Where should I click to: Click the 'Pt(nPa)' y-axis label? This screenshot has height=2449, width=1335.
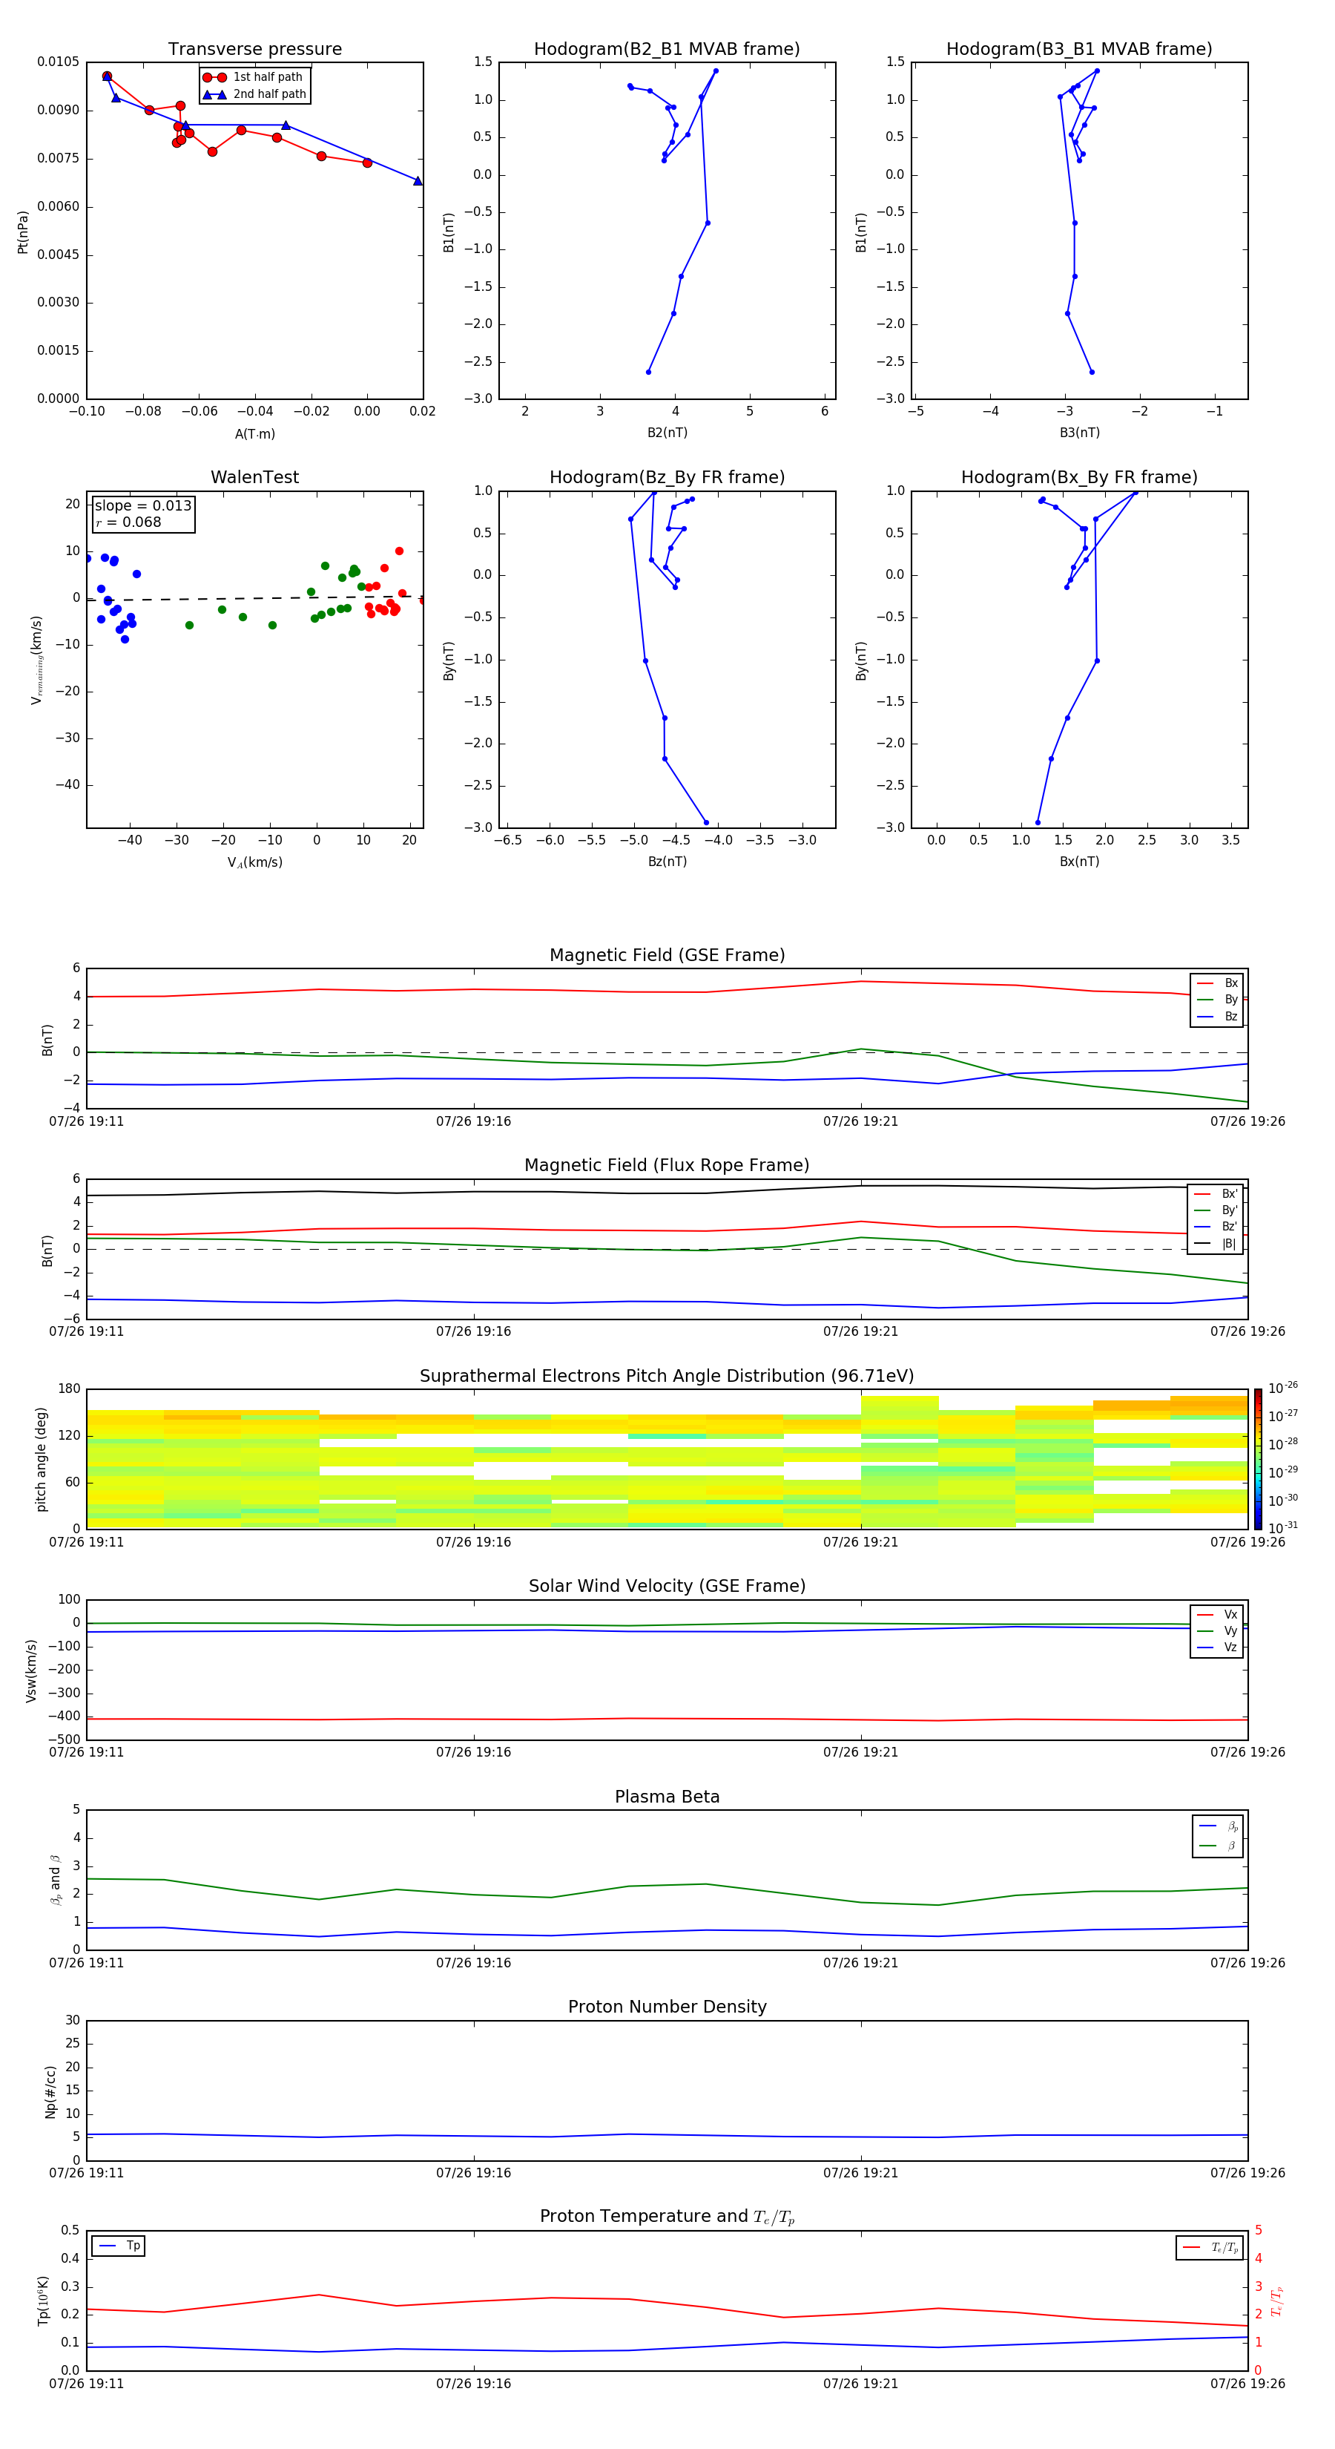(x=23, y=232)
